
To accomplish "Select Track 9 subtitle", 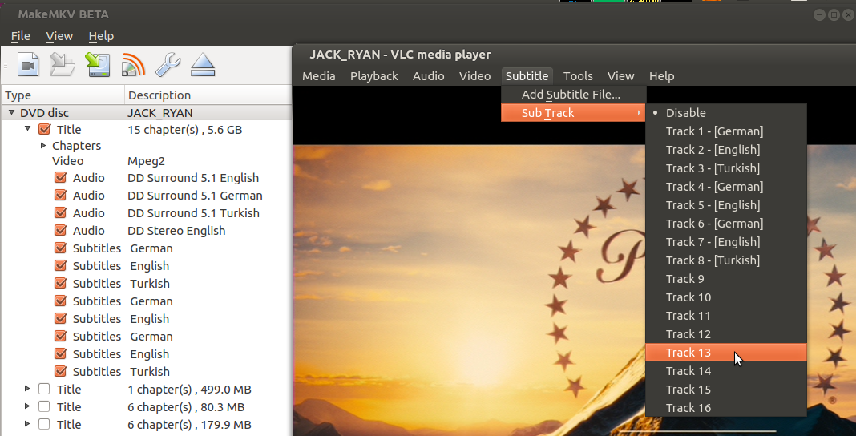I will 726,279.
